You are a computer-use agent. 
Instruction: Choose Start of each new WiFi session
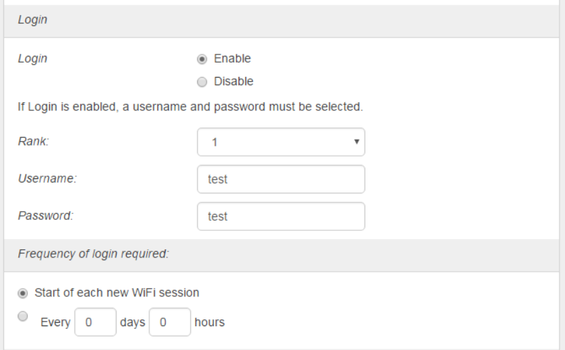click(24, 293)
